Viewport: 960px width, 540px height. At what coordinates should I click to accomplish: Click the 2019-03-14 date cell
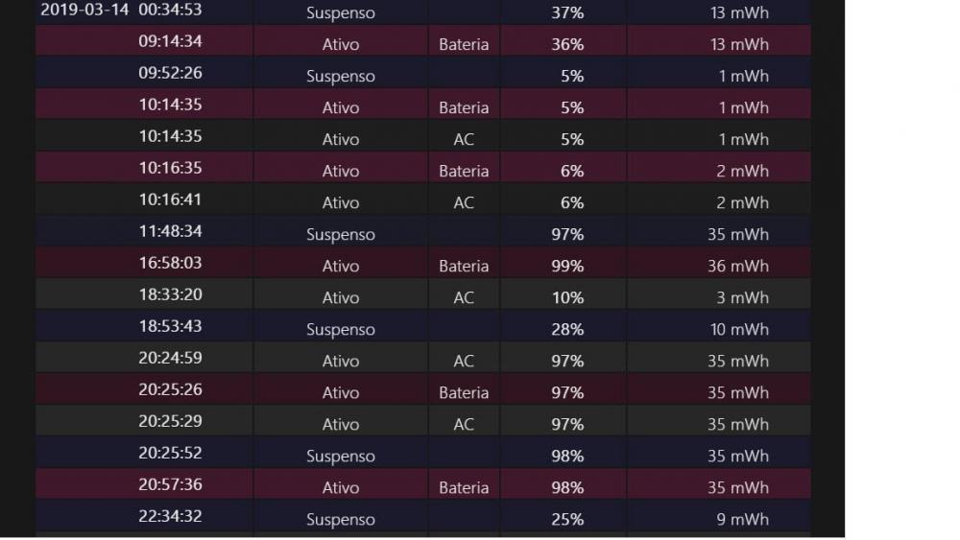(x=84, y=10)
